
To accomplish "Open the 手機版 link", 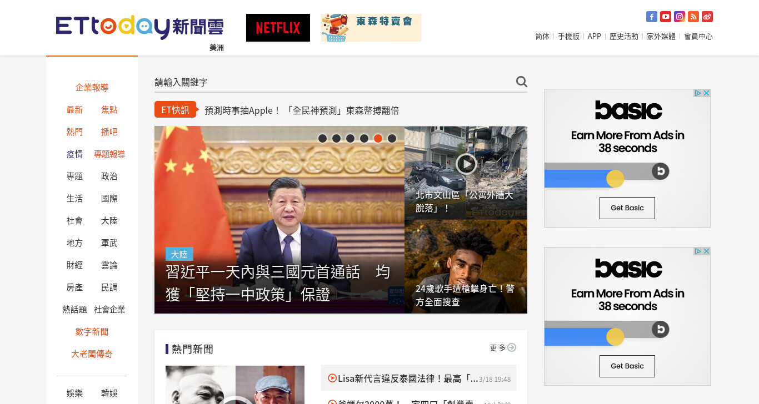I will (568, 37).
